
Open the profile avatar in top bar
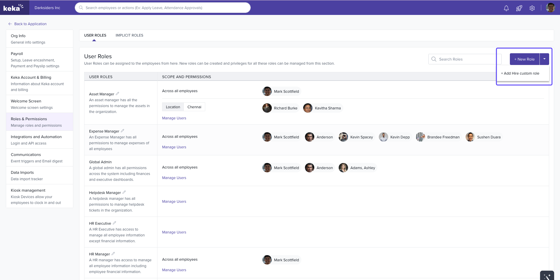[550, 8]
